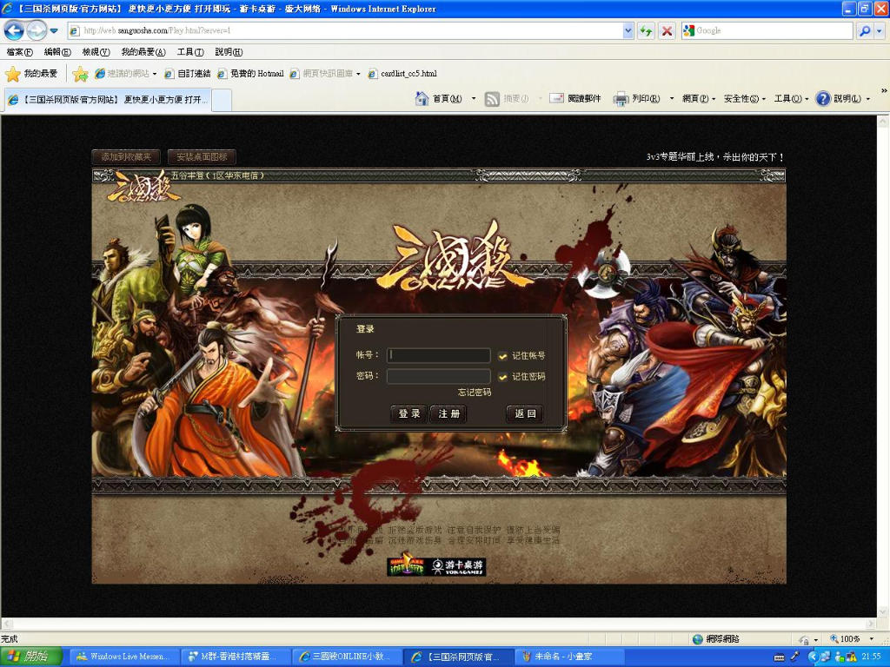Open the 安全性(S) command bar dropdown

point(745,99)
